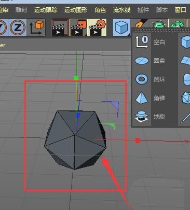Click the cube icon in palette's second column

click(x=185, y=42)
